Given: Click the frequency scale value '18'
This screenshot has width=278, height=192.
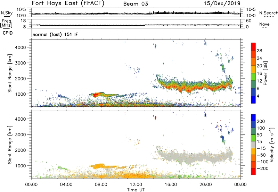Looking at the screenshot, I should tap(23, 21).
